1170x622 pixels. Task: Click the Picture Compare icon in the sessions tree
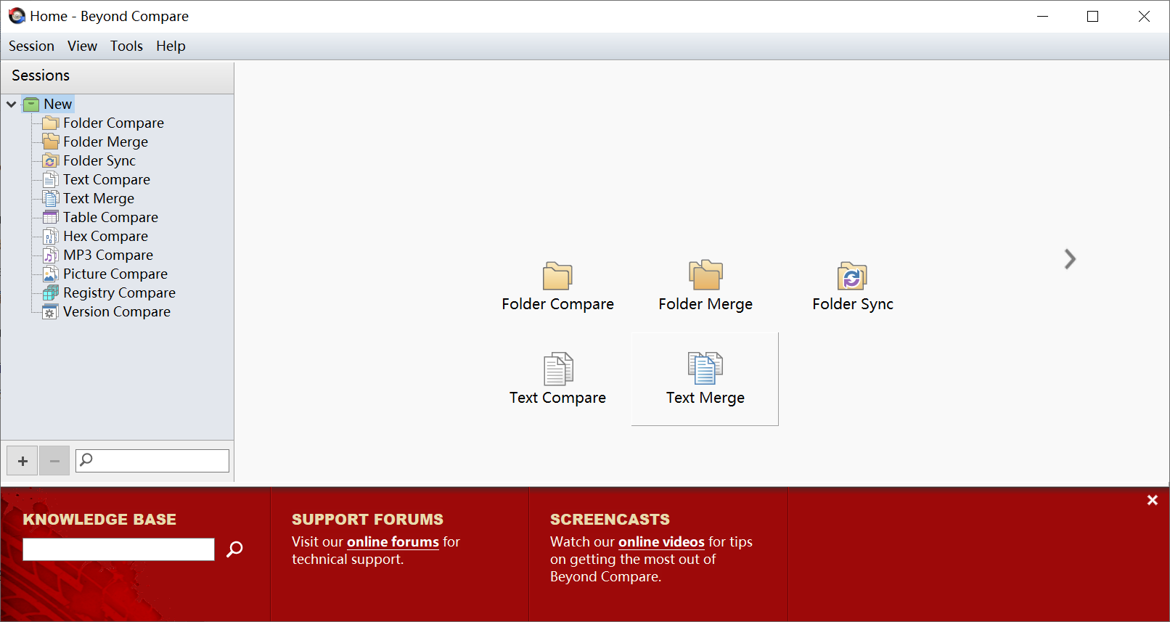point(51,274)
